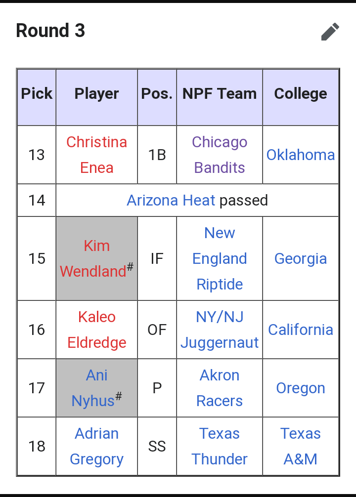This screenshot has width=356, height=497.
Task: Click the NPF Team column header
Action: coord(220,94)
